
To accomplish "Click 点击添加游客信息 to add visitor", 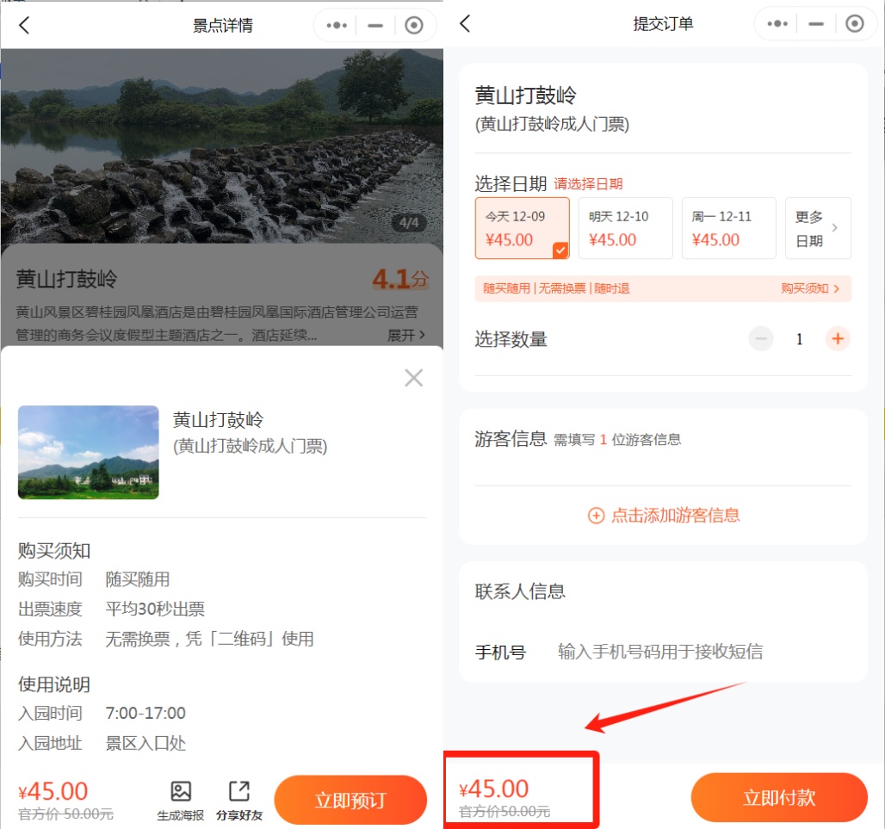I will 664,516.
